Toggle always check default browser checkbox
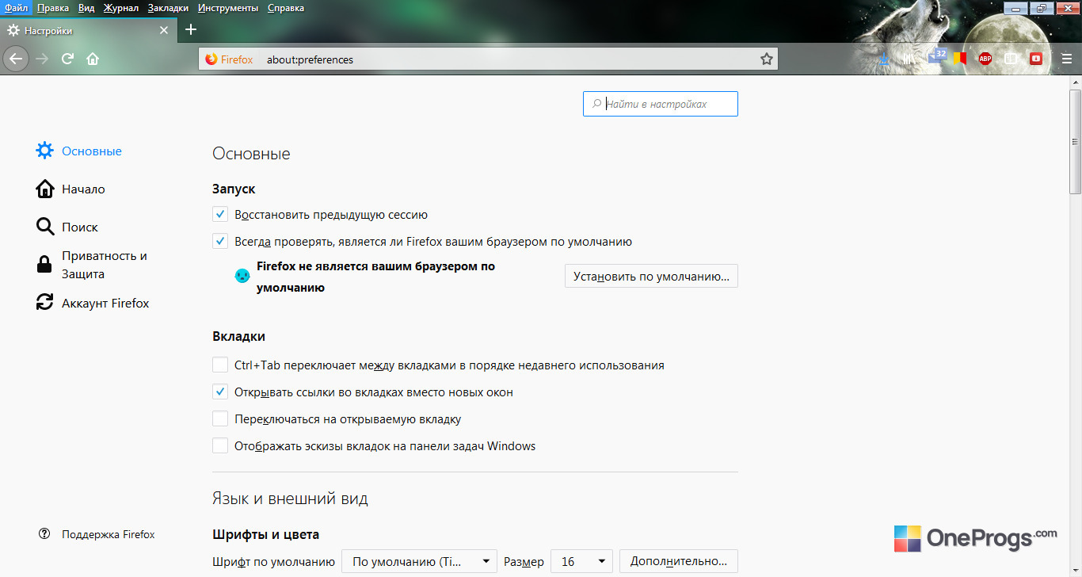The height and width of the screenshot is (577, 1082). tap(220, 241)
